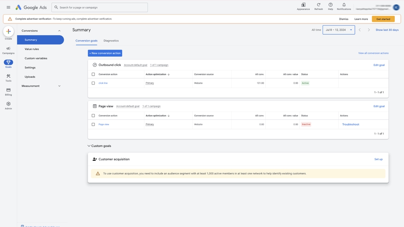Open Campaigns from the sidebar
Viewport: 404px width, 227px height.
8,49
